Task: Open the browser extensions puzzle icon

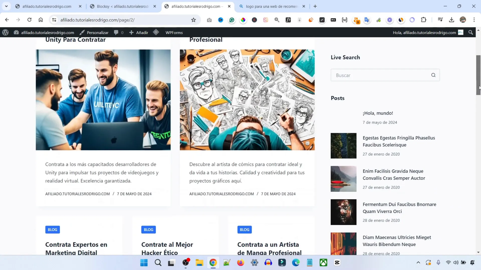Action: 424,20
